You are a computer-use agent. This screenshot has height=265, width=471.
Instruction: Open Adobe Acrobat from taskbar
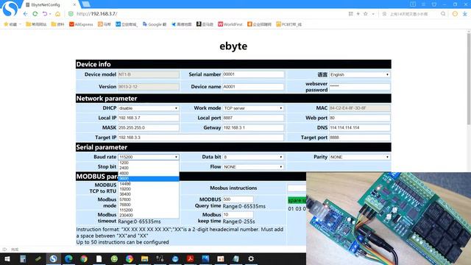[x=190, y=258]
